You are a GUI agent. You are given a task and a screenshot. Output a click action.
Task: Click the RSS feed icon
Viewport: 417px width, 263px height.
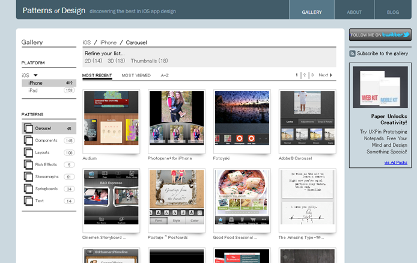coord(352,54)
